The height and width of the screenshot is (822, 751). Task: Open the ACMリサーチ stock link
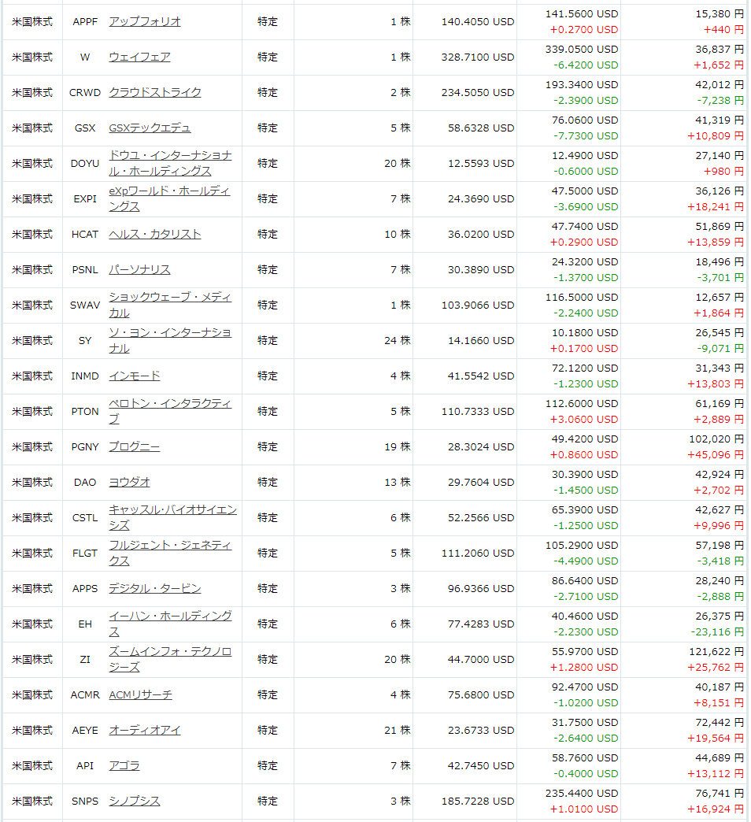click(140, 694)
